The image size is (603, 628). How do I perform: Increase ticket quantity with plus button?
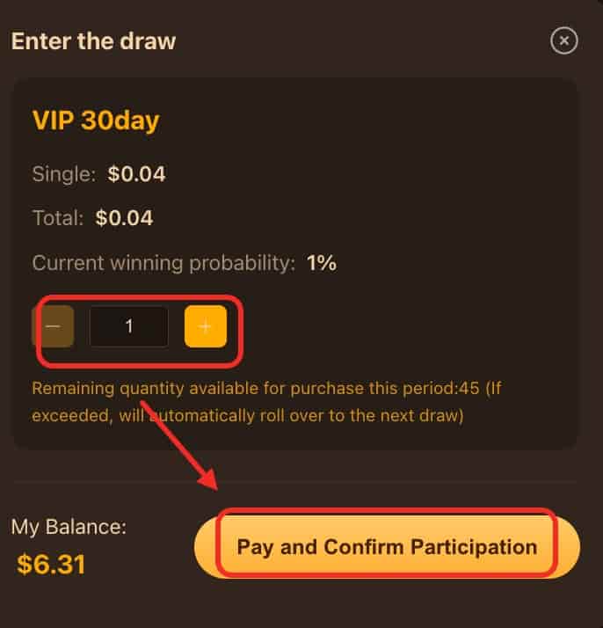point(205,326)
